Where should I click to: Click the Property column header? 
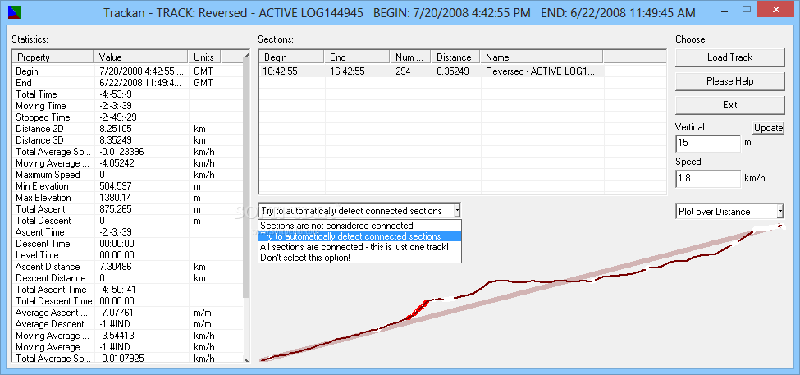click(53, 57)
